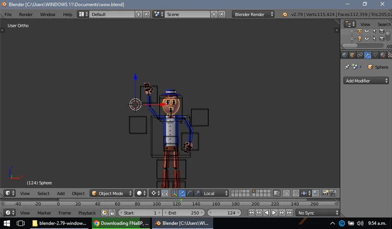Click the Start frame field
The height and width of the screenshot is (229, 392).
pos(140,213)
